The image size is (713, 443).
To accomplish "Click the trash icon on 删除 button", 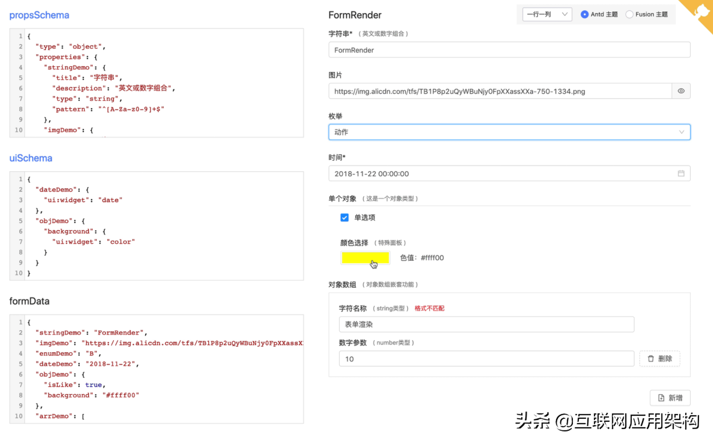I will point(650,358).
